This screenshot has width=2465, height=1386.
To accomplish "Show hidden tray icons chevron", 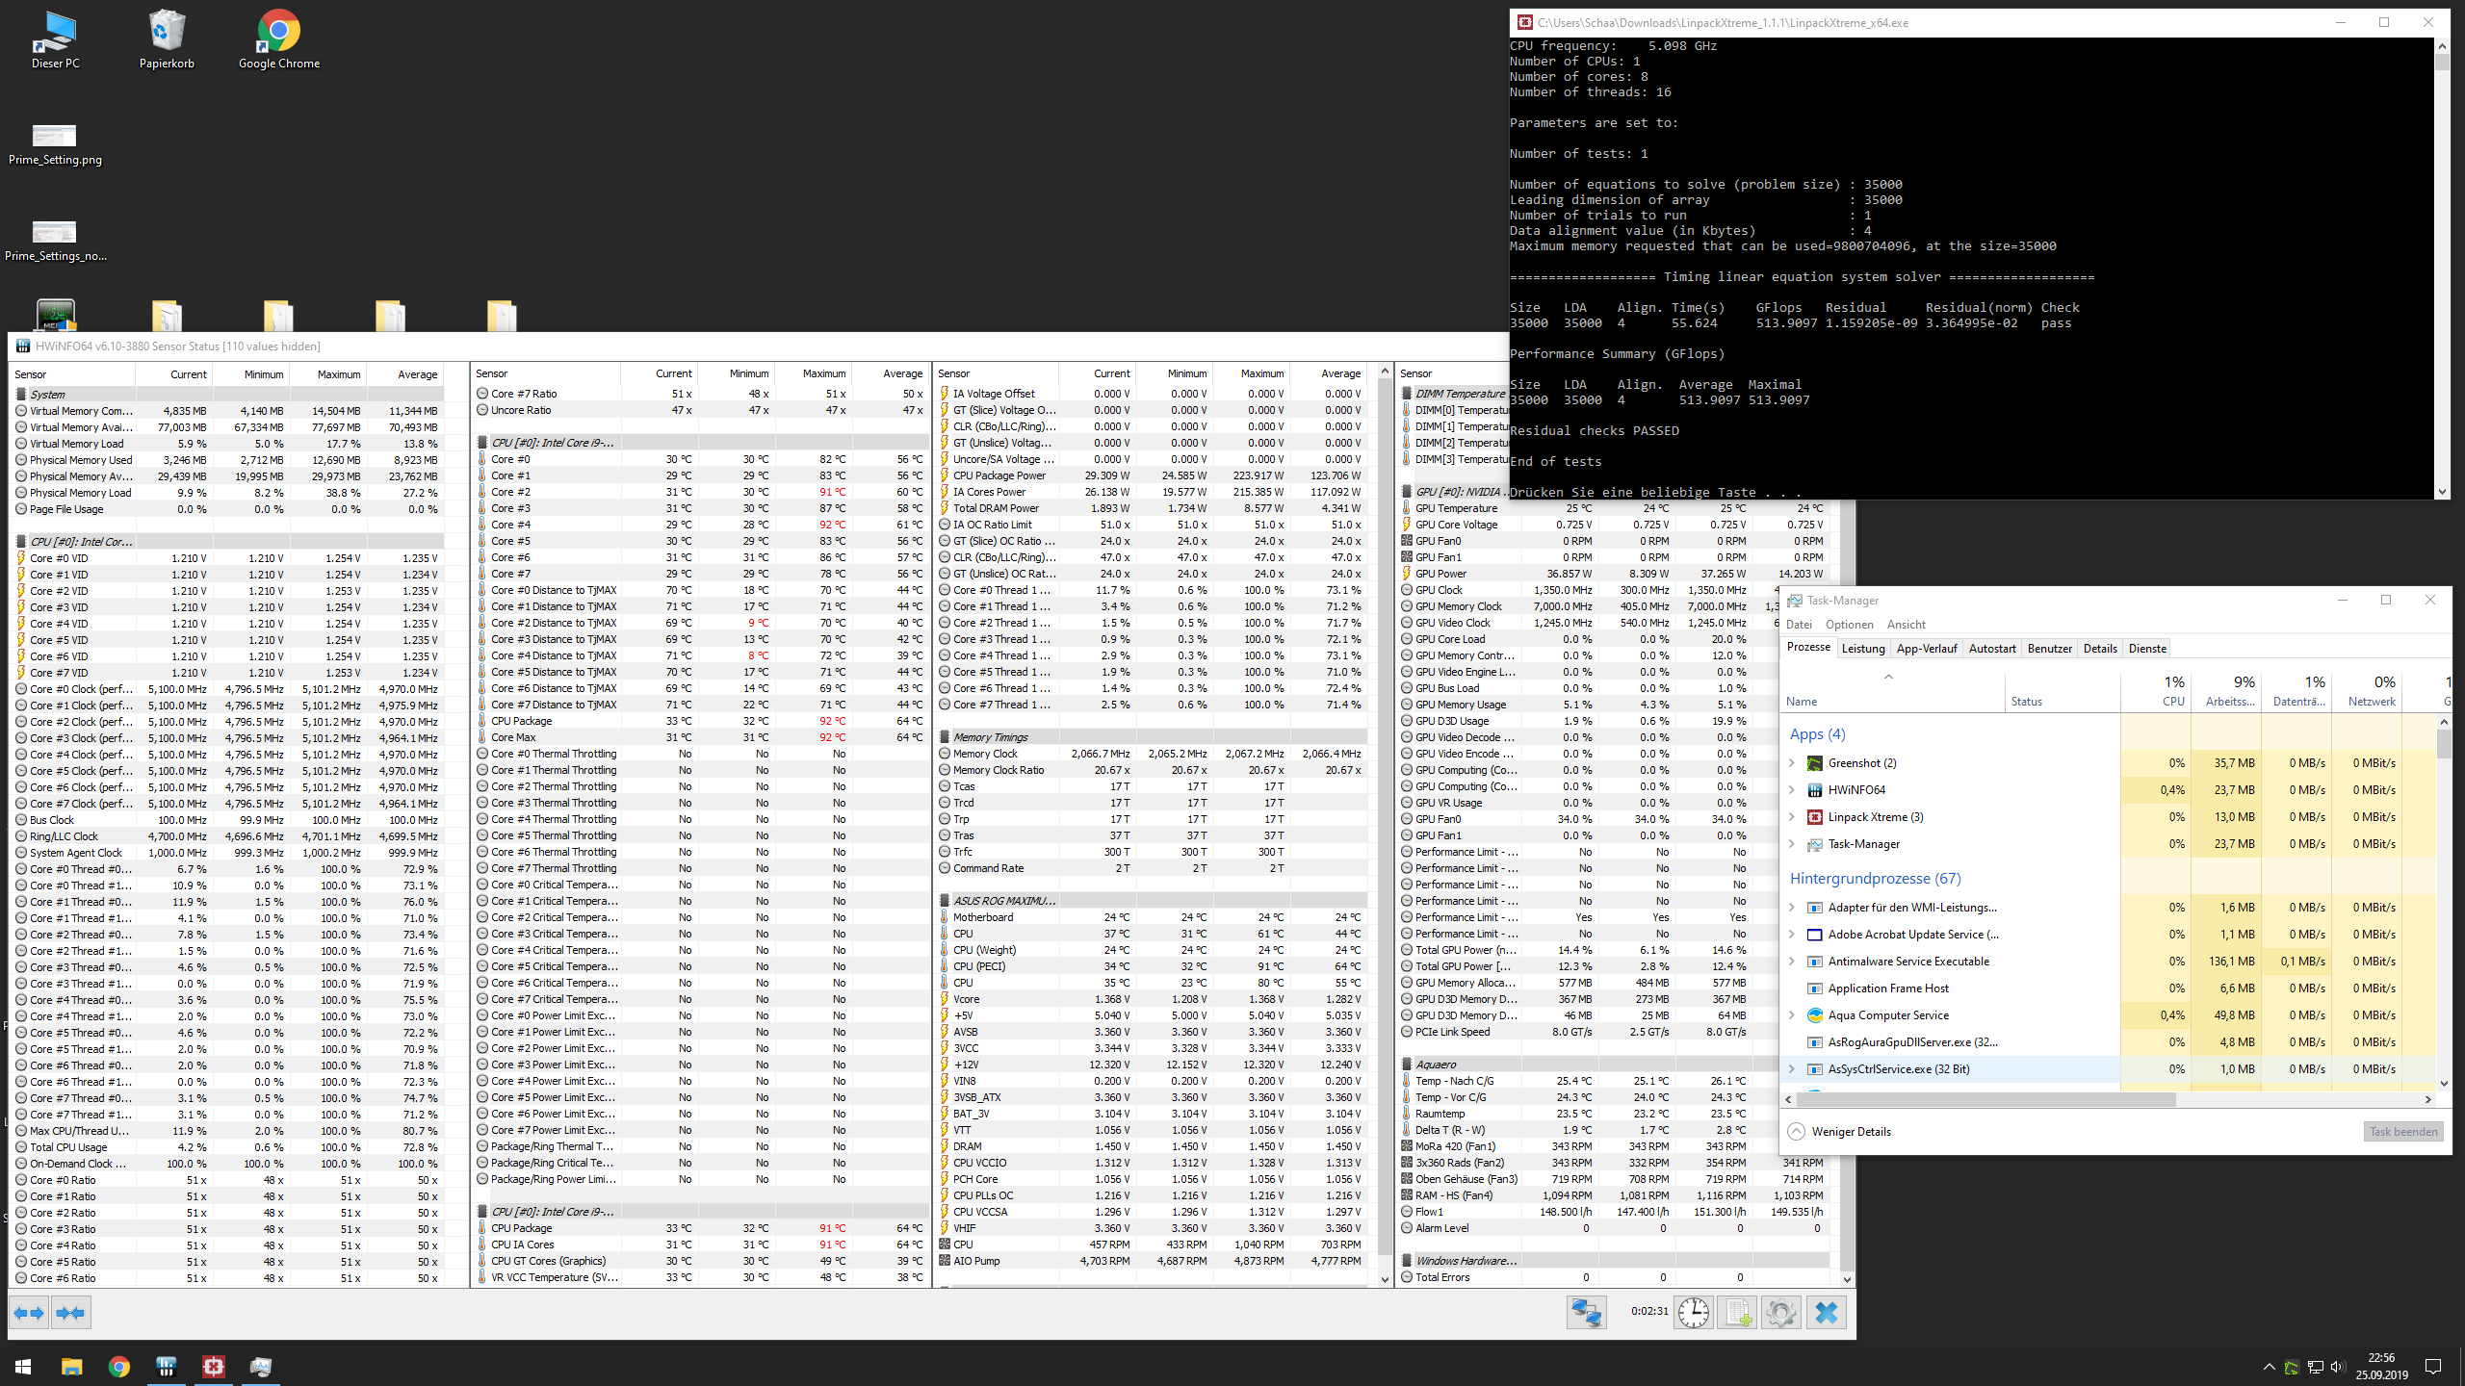I will click(x=2270, y=1367).
